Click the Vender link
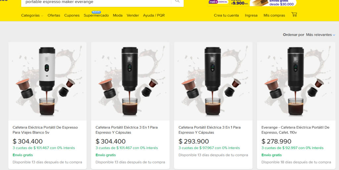Image resolution: width=339 pixels, height=170 pixels. click(133, 16)
